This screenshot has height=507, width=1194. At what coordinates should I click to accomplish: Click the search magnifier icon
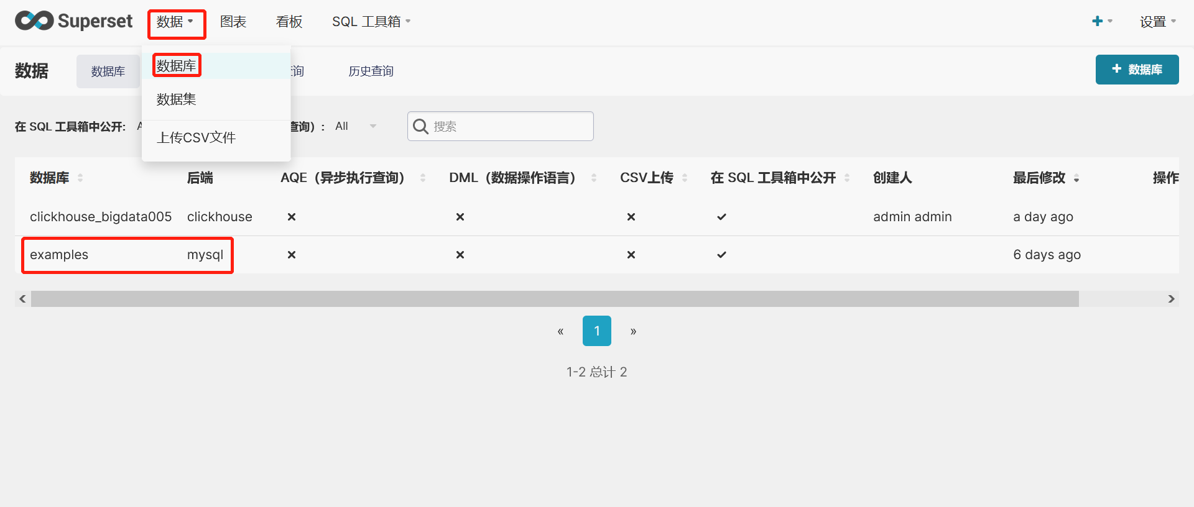(x=421, y=126)
